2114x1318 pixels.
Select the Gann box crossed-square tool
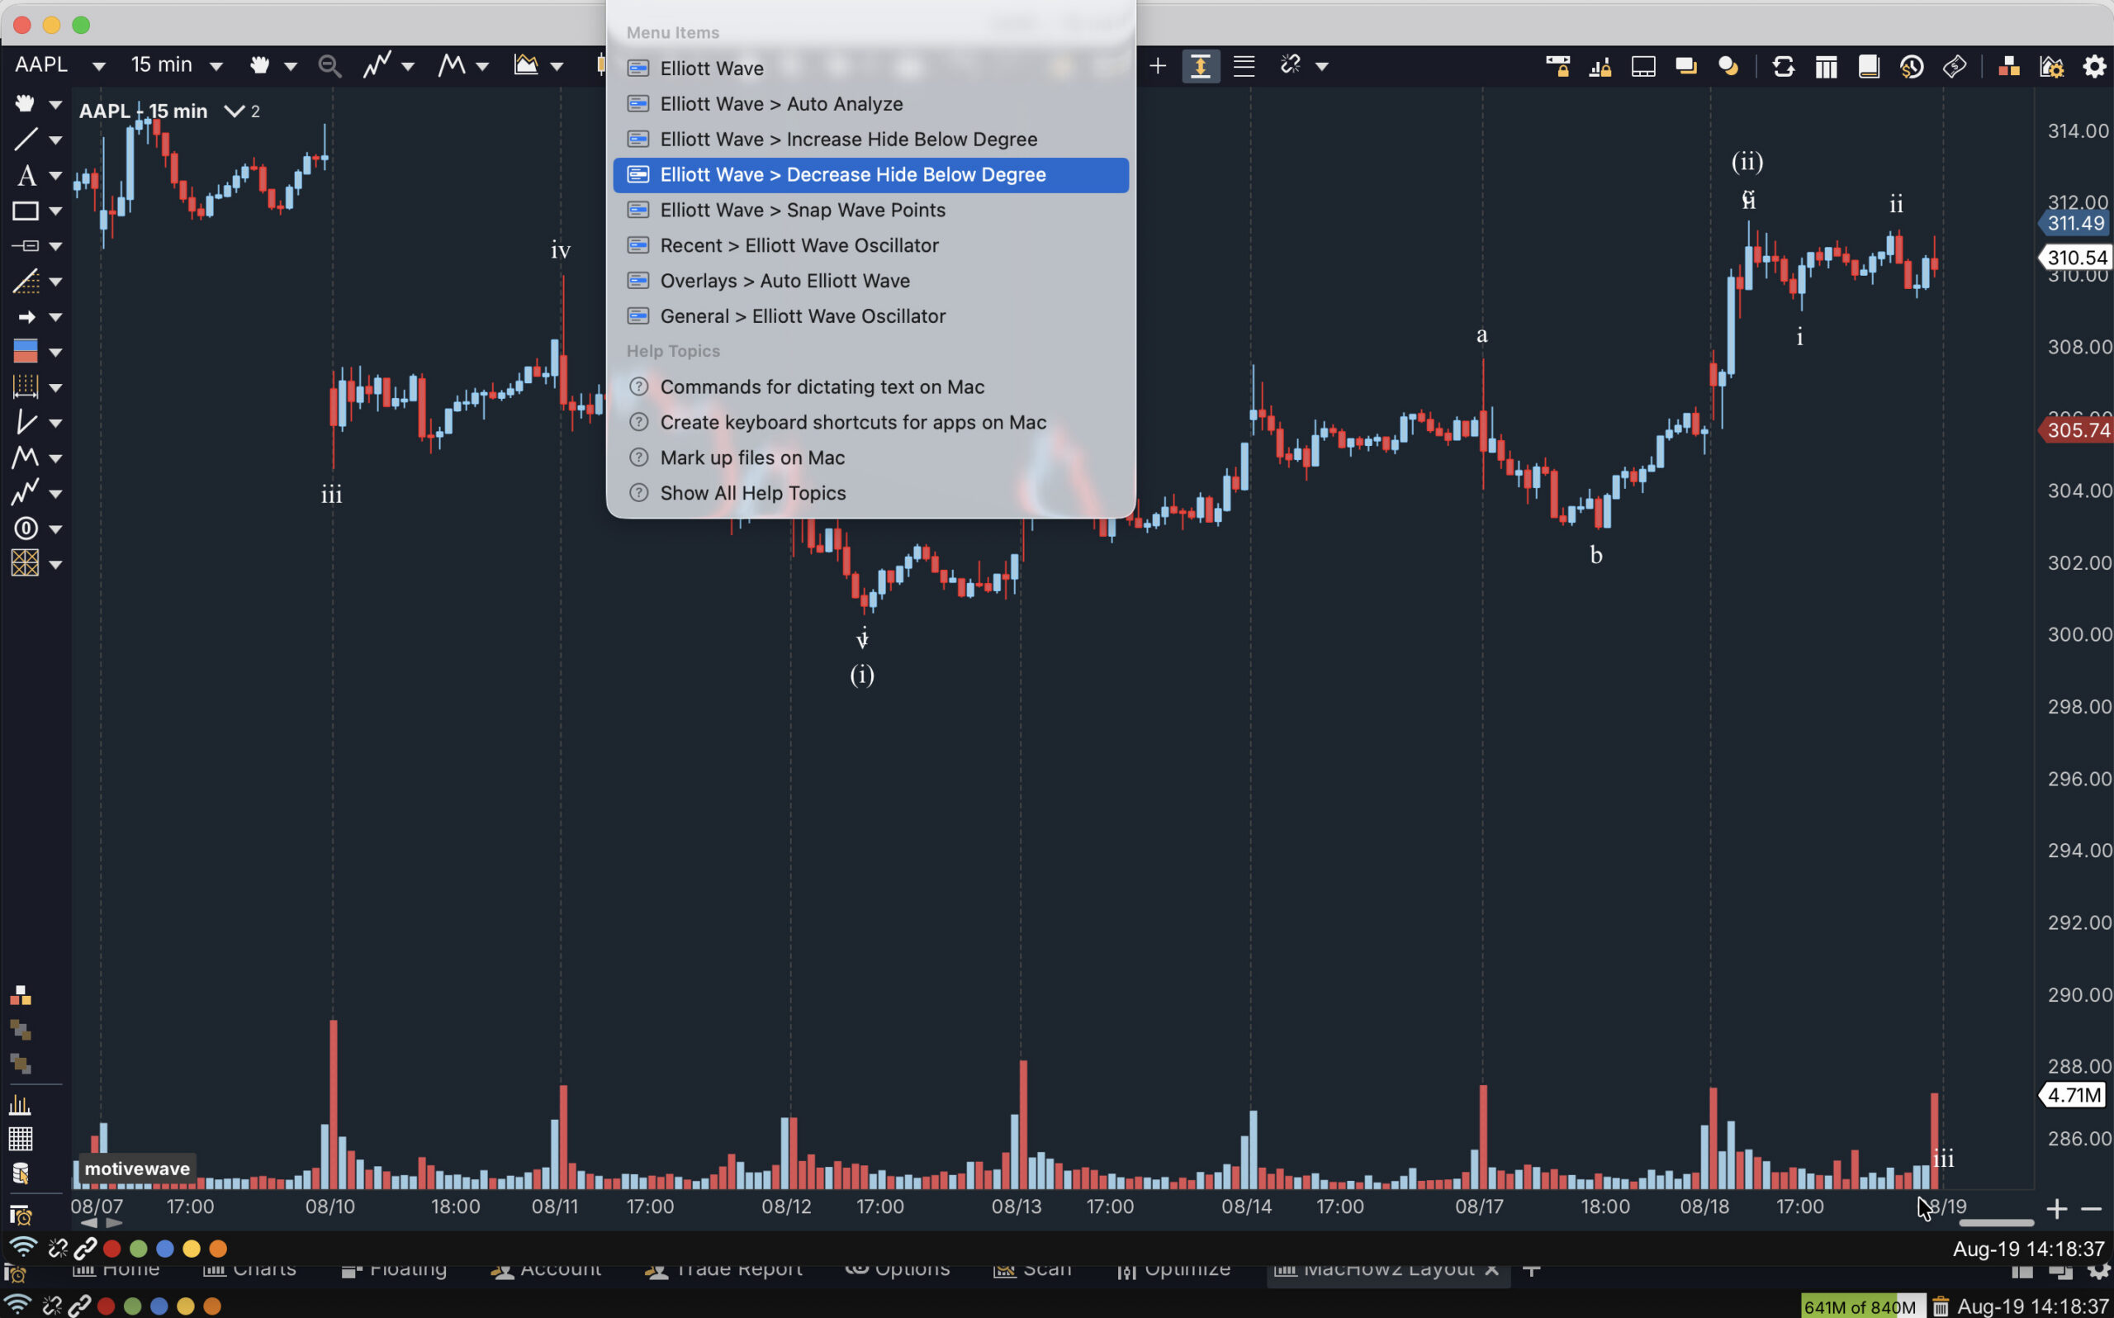(25, 563)
